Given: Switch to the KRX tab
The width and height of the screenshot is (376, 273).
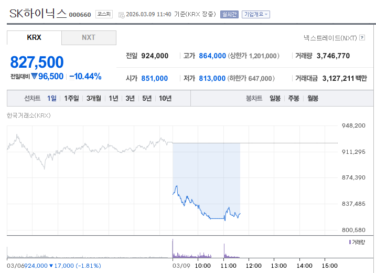Looking at the screenshot, I should [34, 37].
